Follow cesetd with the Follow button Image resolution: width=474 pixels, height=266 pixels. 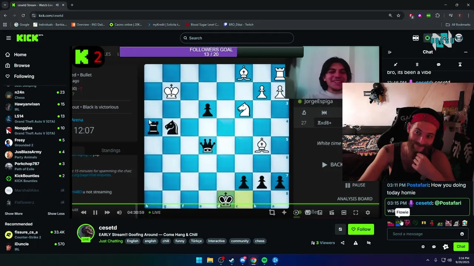click(x=361, y=229)
